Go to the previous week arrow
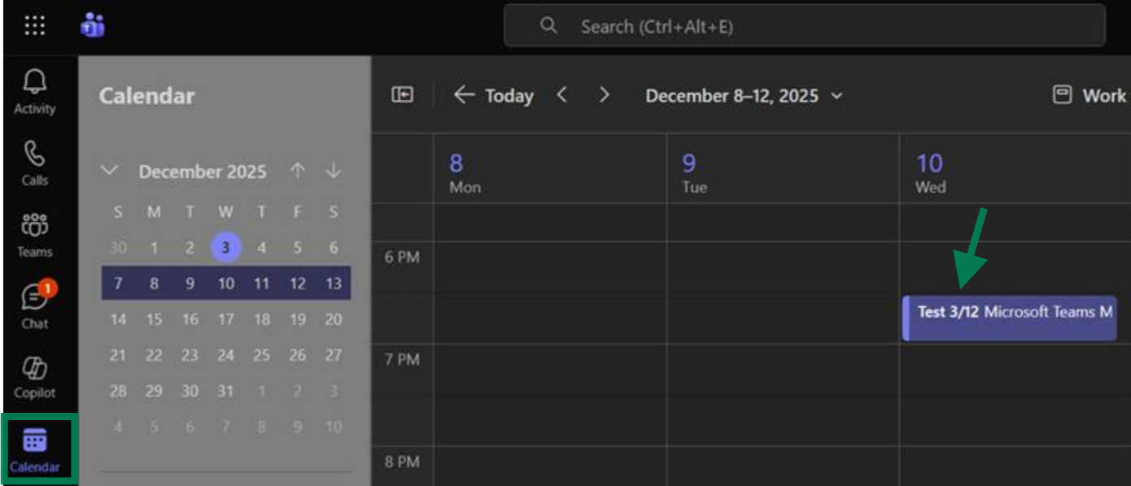Screen dimensions: 1131x486 561,95
